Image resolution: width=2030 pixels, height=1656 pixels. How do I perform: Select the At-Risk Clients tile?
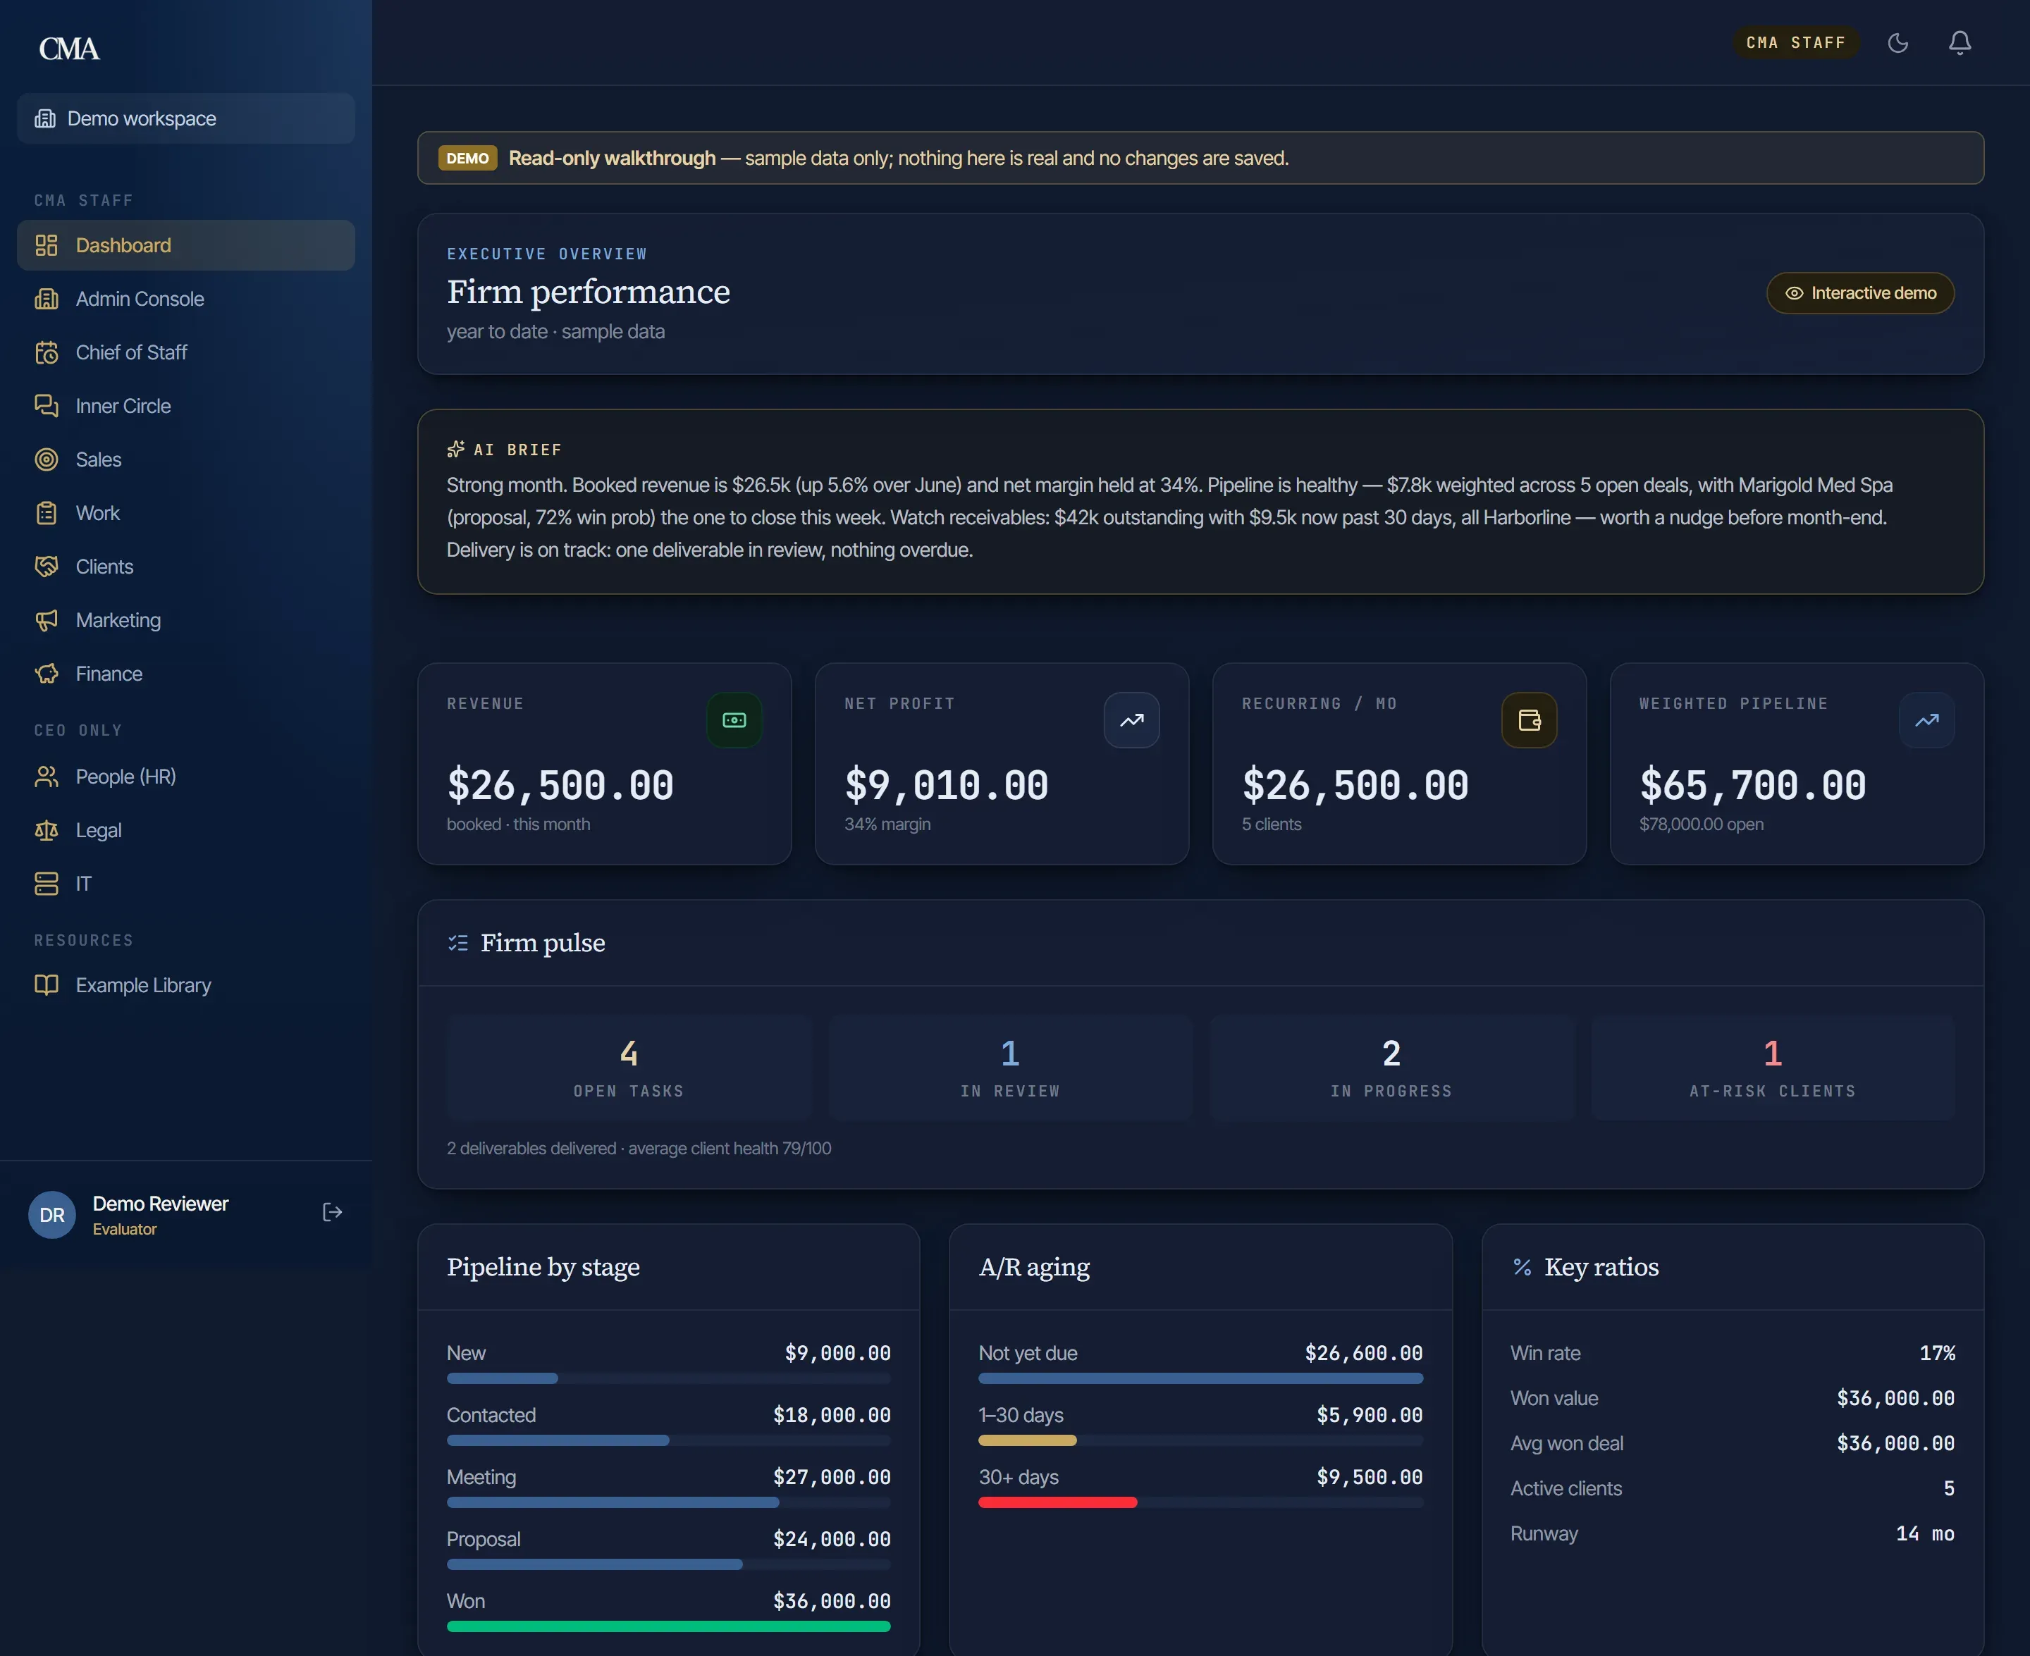[x=1773, y=1068]
